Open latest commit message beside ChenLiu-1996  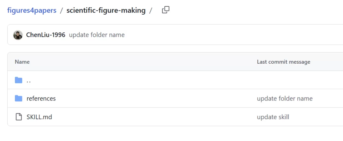coord(97,35)
